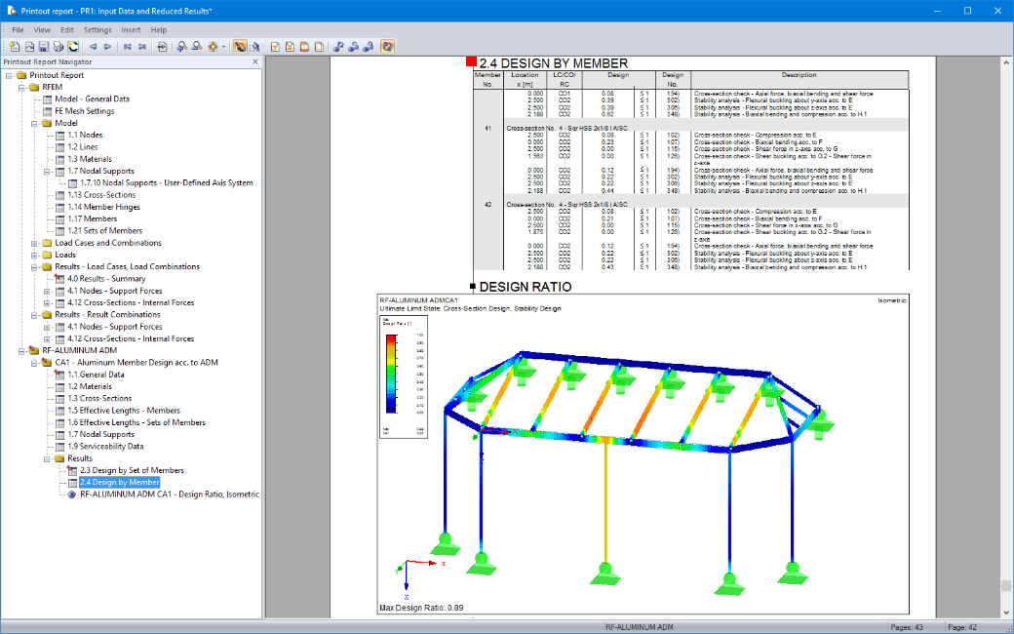Select 1.5 Effective Lengths - Members item
Viewport: 1014px width, 634px height.
coord(124,411)
